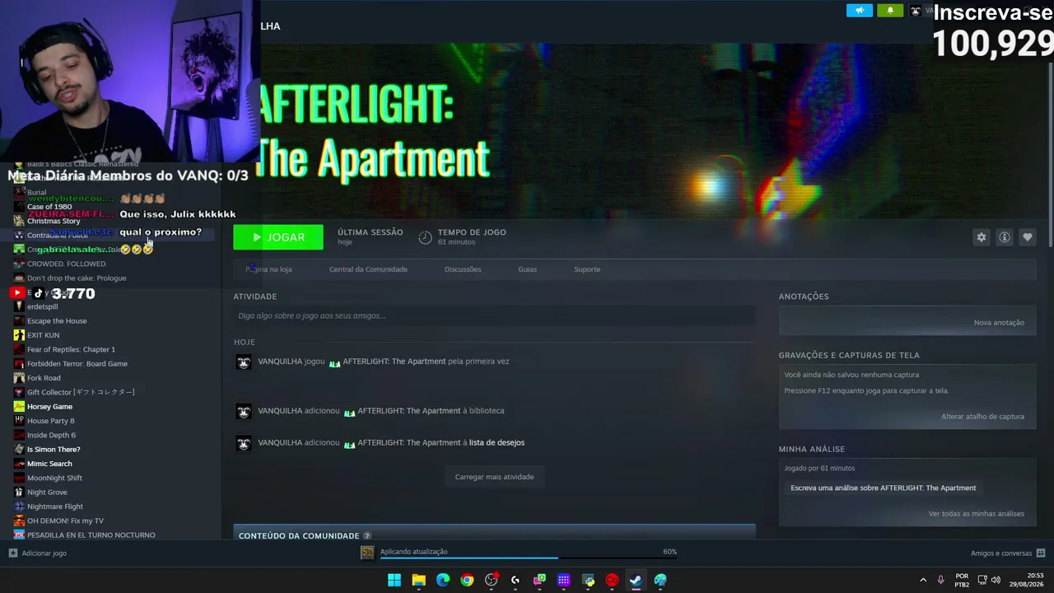
Task: Open Microsoft Edge from the taskbar
Action: 443,580
